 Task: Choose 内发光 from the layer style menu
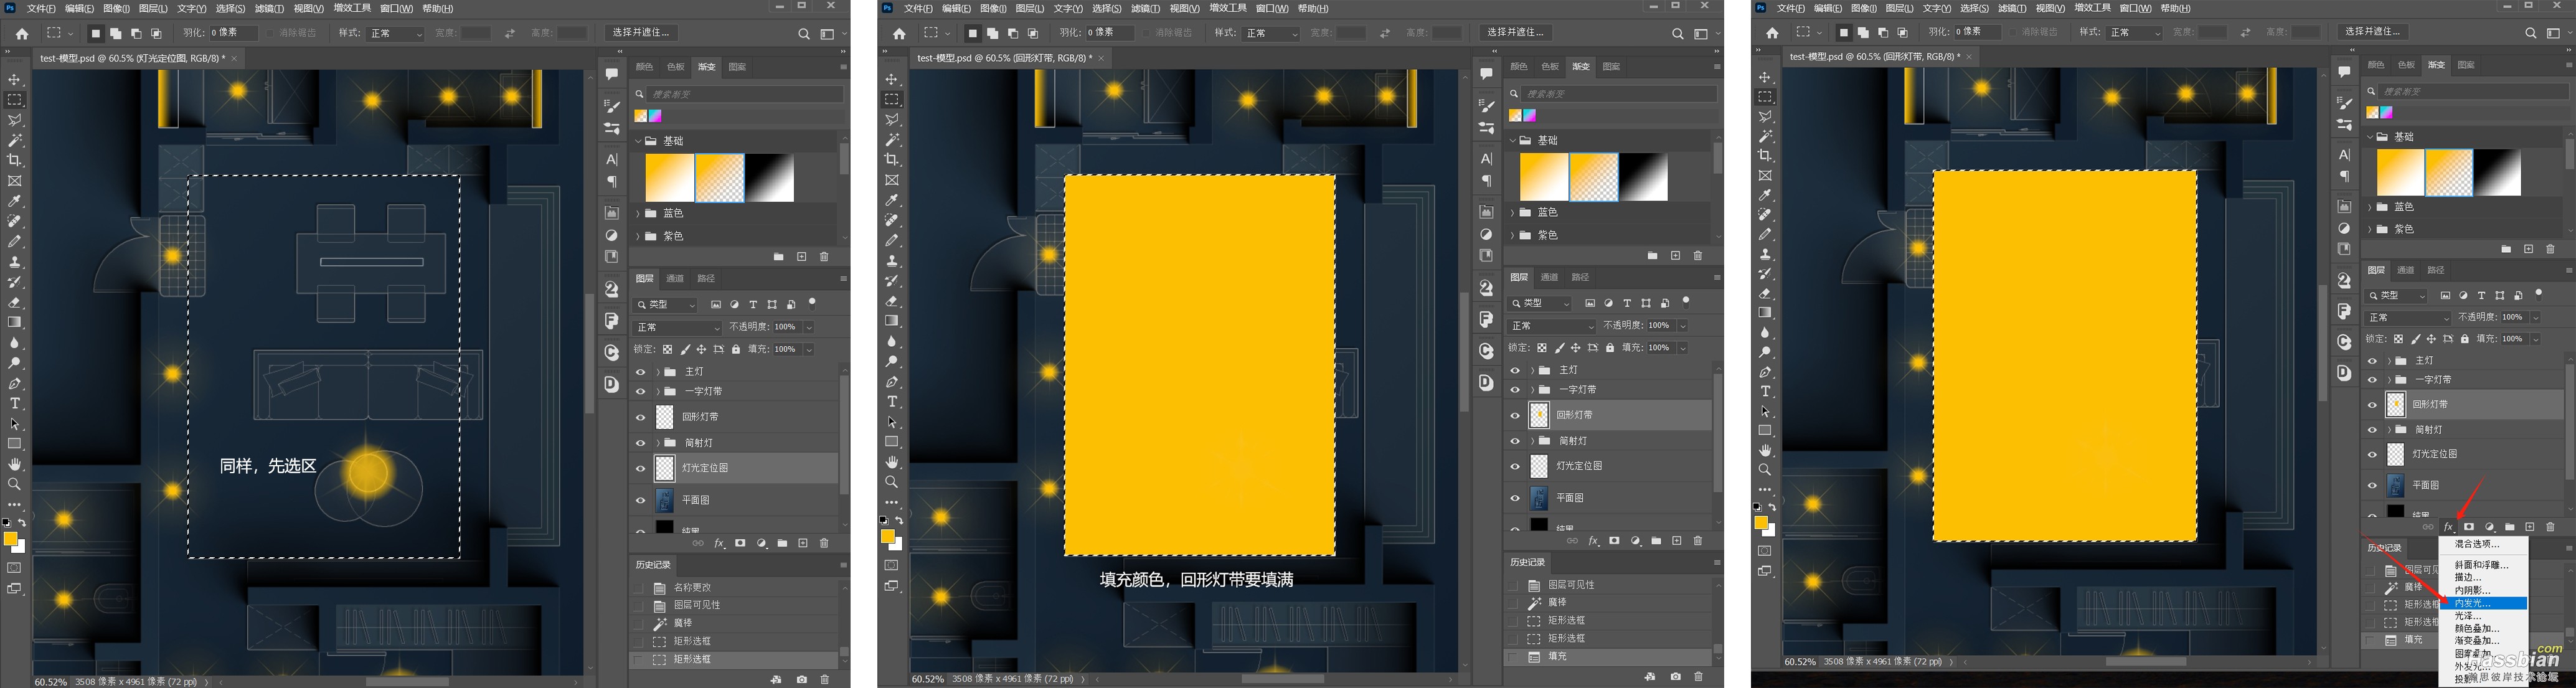(2483, 603)
